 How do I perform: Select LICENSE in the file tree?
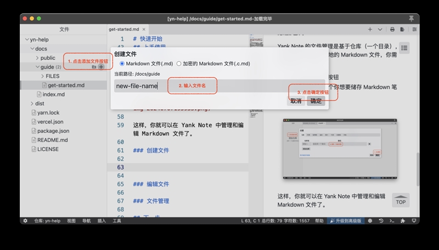click(48, 149)
